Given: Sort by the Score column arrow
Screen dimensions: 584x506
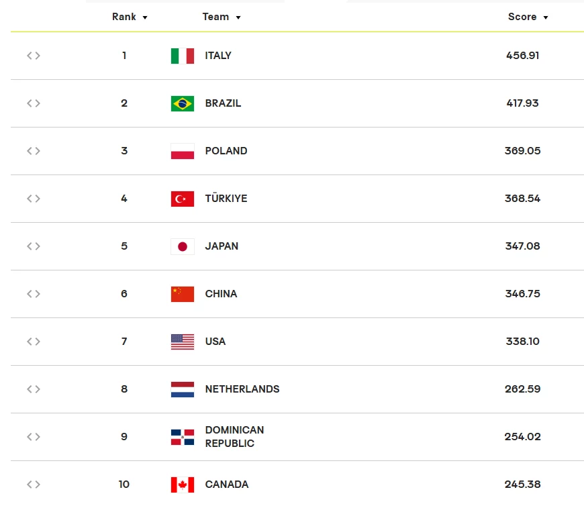Looking at the screenshot, I should tap(546, 17).
